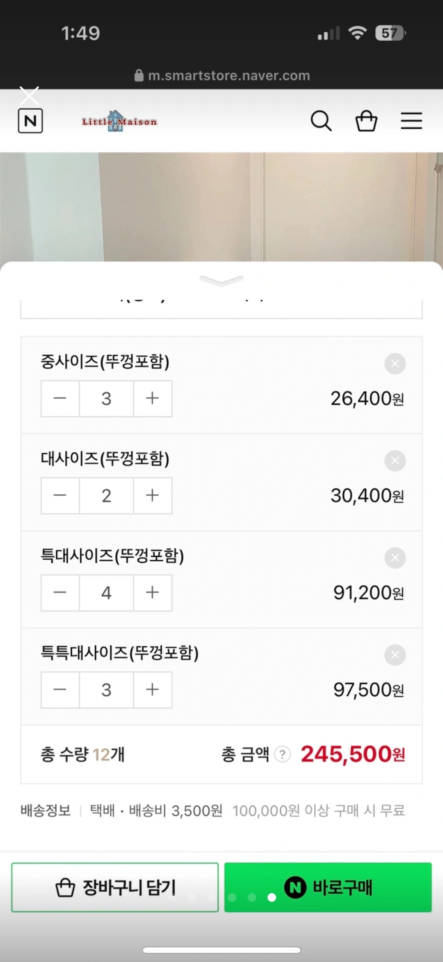Remove the 대사이즈(뚜껑포함) option
This screenshot has width=443, height=962.
[x=395, y=461]
